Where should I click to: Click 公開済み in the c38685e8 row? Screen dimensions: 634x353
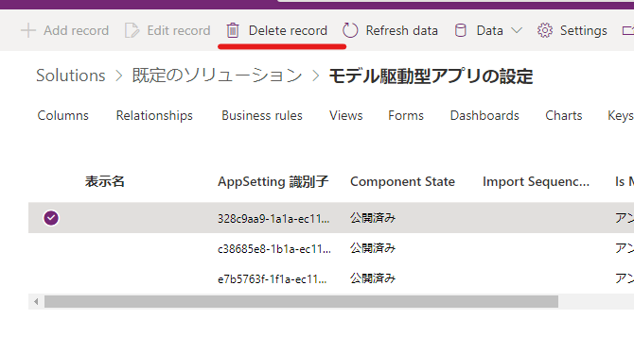[373, 248]
